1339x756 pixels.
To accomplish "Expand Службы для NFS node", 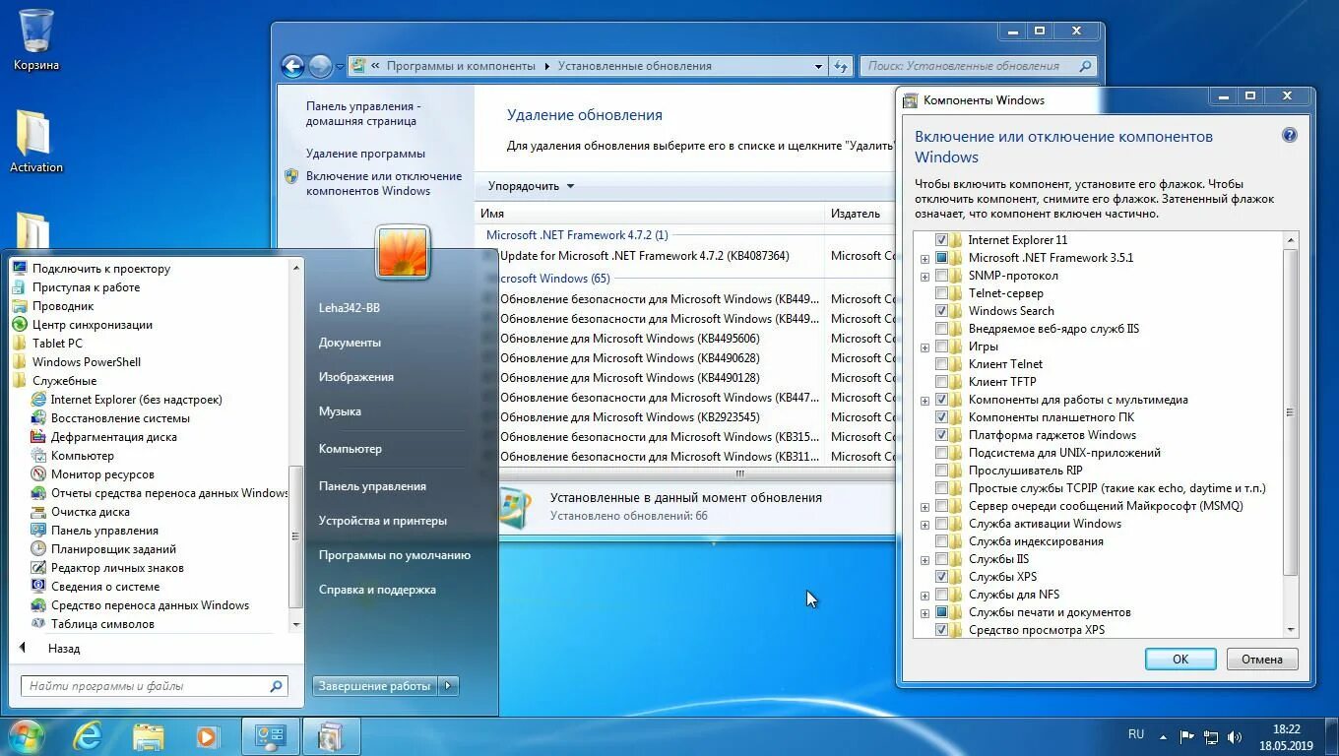I will click(925, 596).
